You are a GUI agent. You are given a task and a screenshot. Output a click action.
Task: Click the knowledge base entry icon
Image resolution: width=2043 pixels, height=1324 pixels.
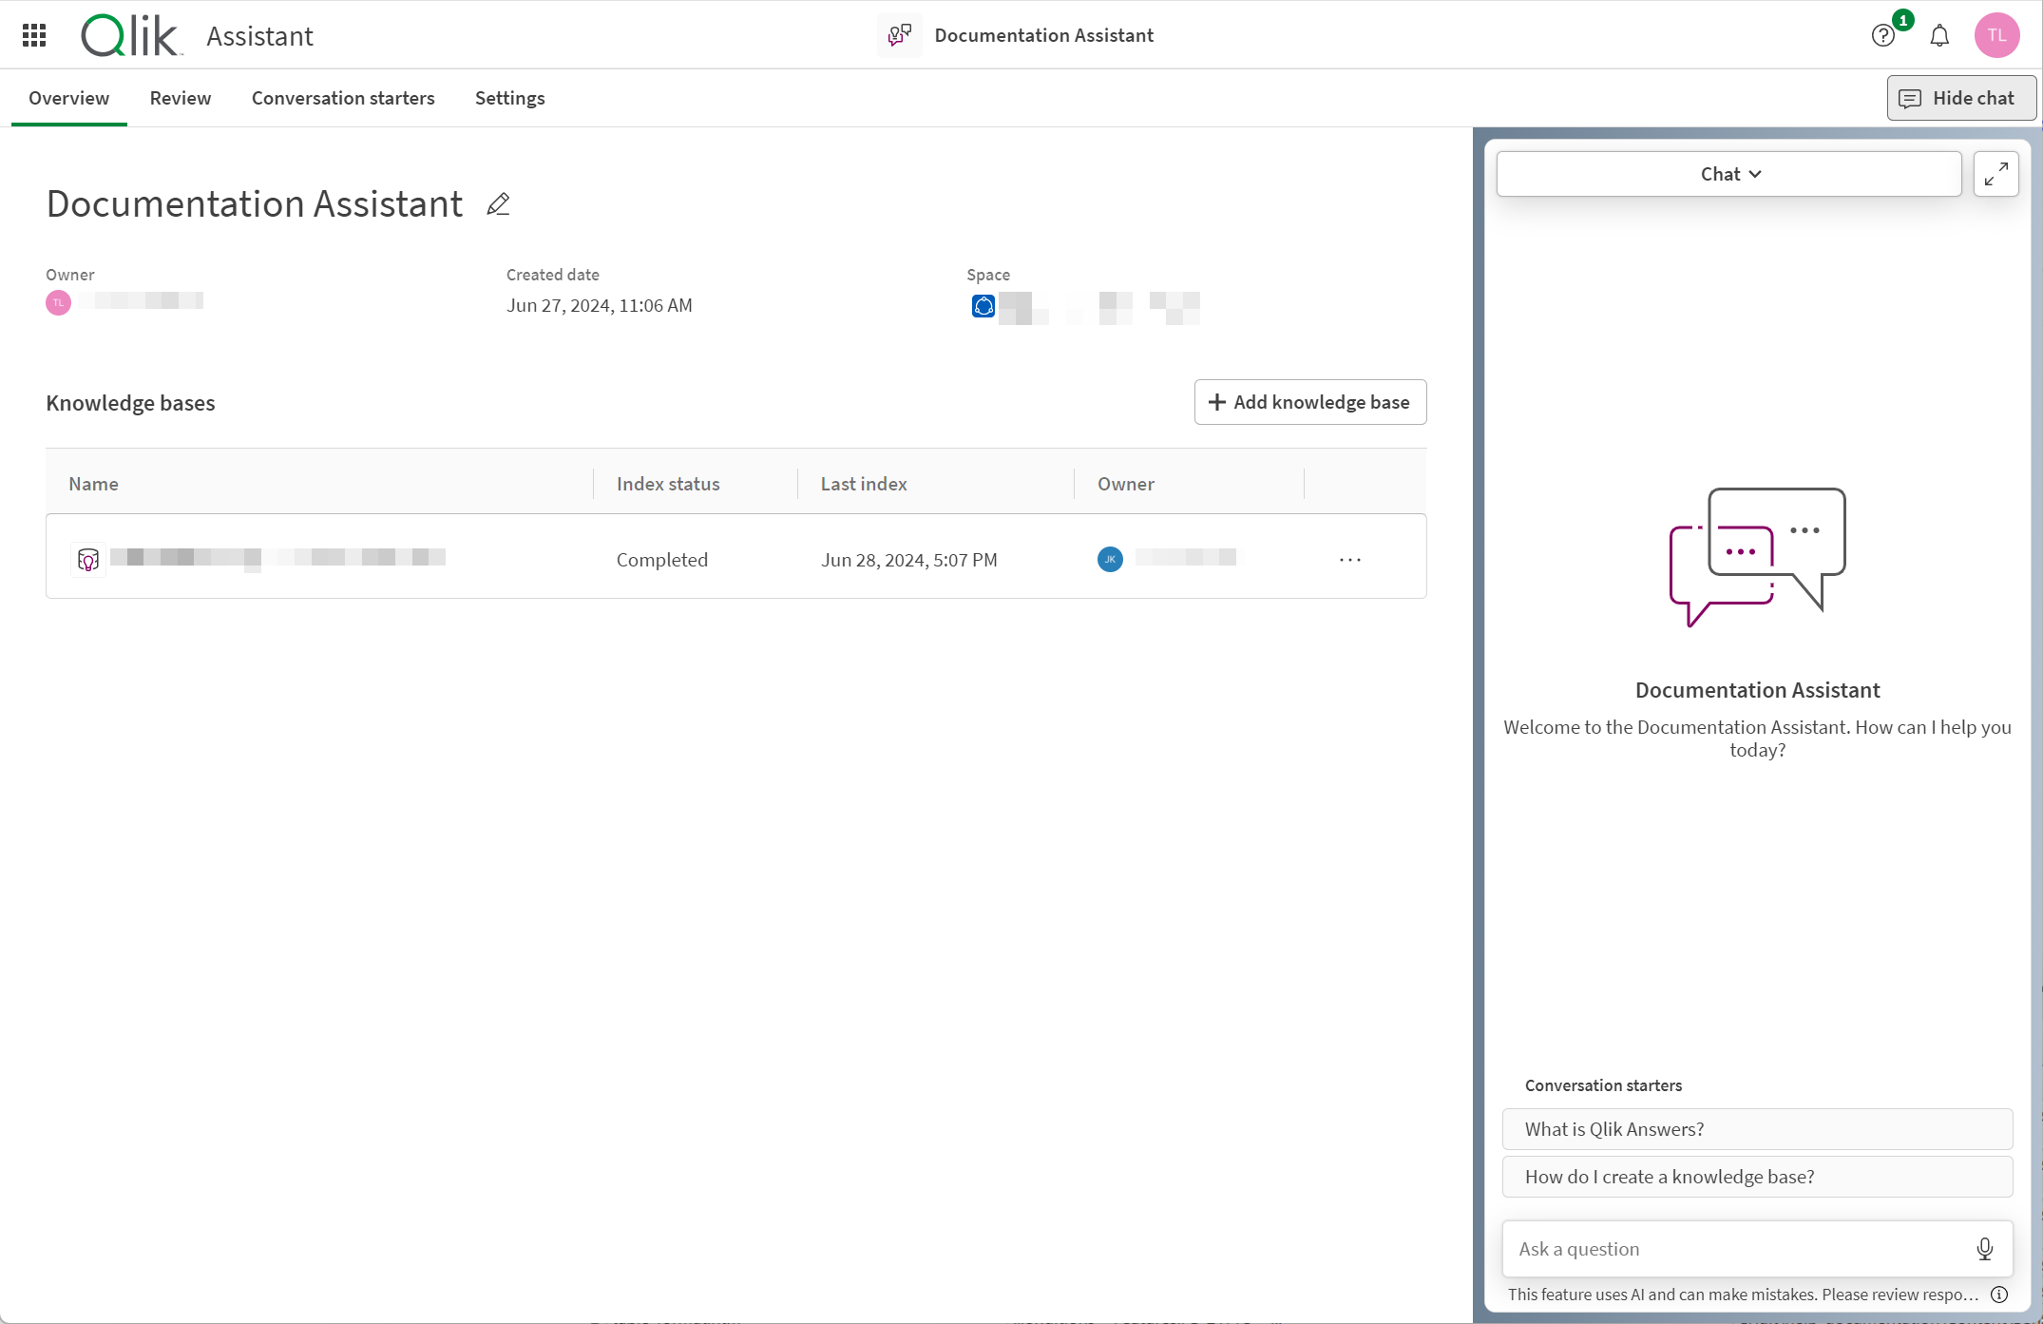point(89,559)
